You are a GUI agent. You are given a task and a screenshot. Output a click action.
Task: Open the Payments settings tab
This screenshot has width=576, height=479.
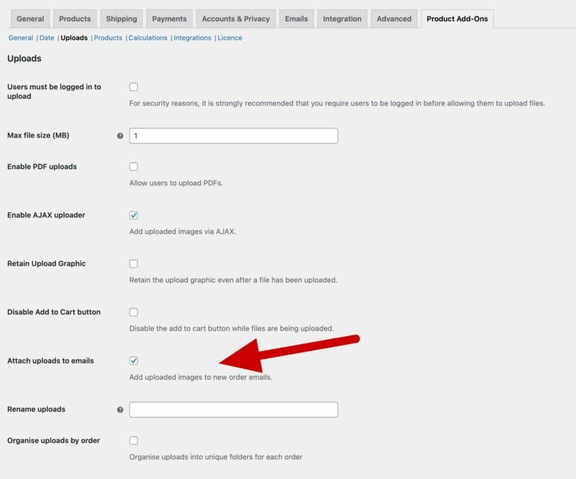[x=169, y=19]
